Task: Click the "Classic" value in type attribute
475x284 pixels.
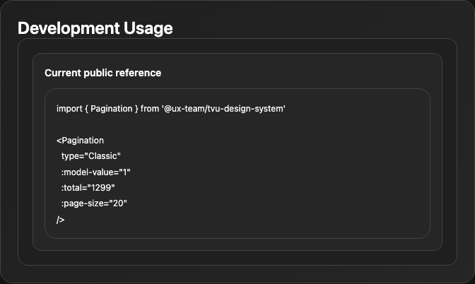Action: pyautogui.click(x=102, y=156)
